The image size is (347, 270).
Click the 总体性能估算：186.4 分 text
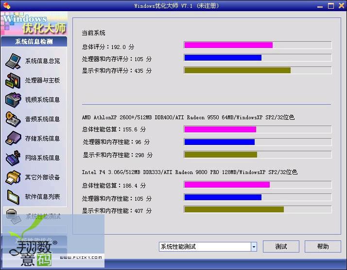tap(114, 186)
